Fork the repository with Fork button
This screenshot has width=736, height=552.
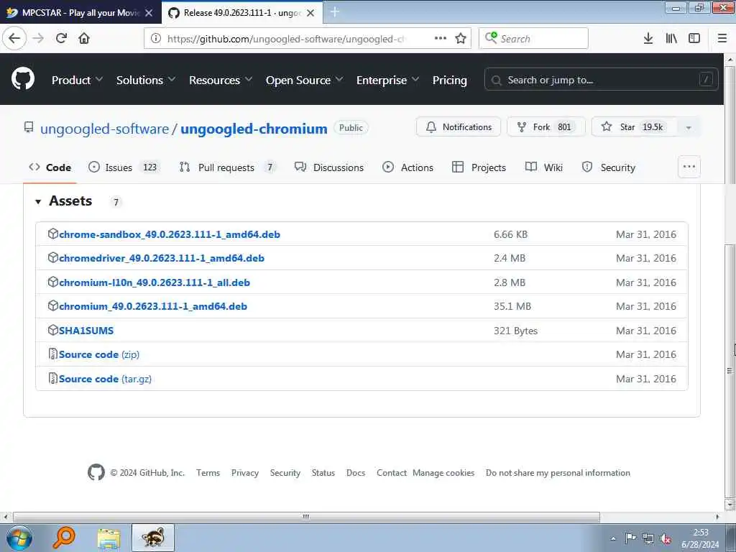546,126
